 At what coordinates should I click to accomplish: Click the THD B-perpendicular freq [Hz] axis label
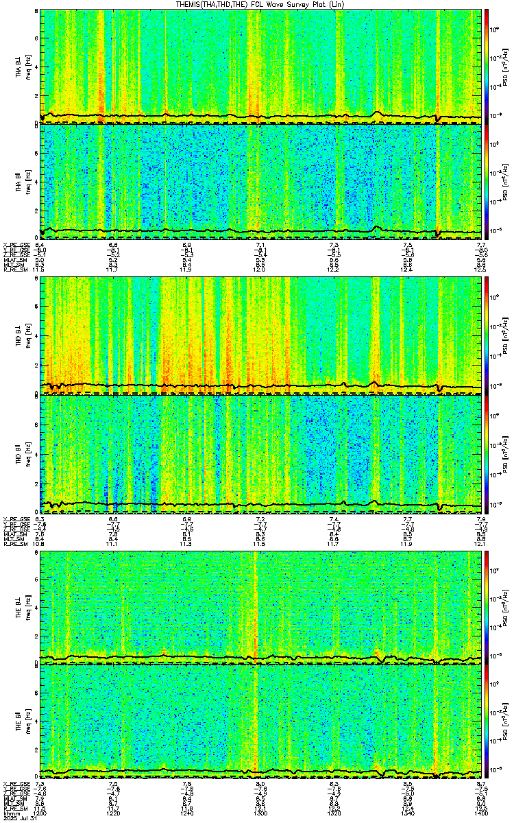coord(26,336)
